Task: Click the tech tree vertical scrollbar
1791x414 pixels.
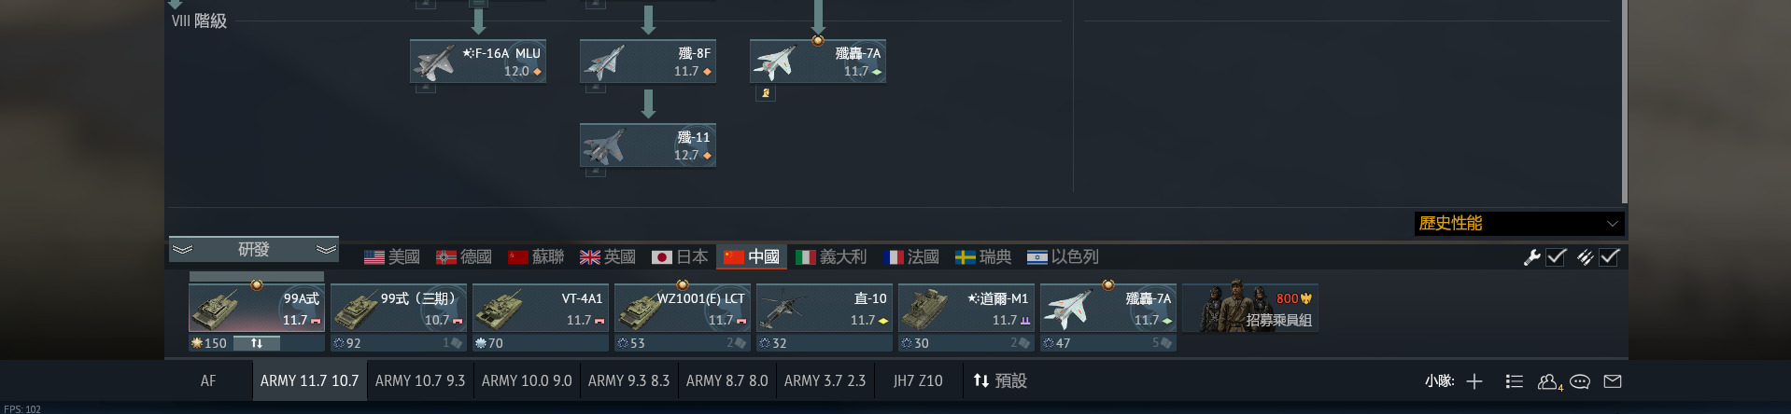Action: (x=1625, y=101)
